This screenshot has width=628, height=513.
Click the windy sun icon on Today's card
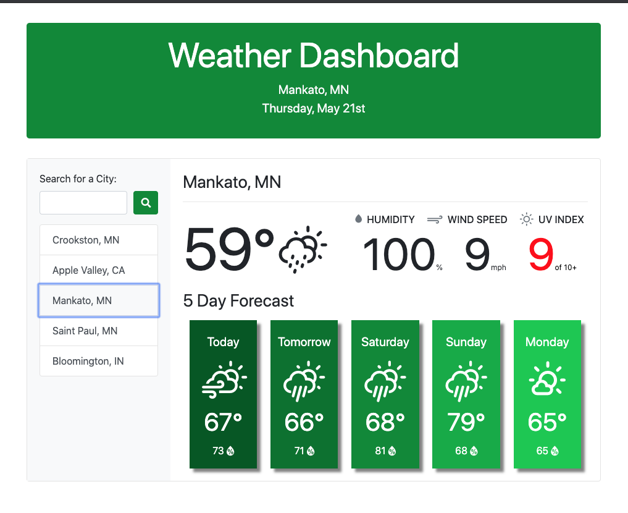click(x=223, y=380)
